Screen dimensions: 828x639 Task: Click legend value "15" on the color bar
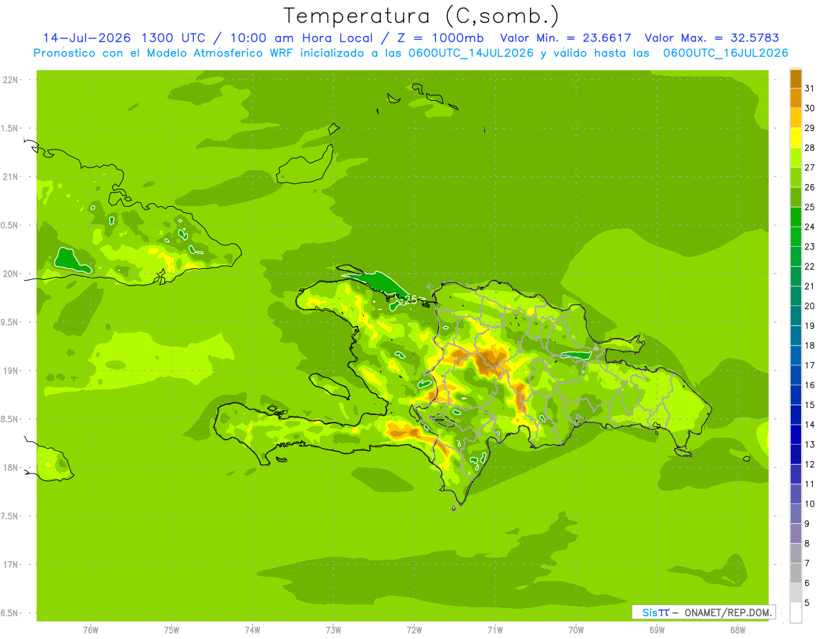click(810, 405)
